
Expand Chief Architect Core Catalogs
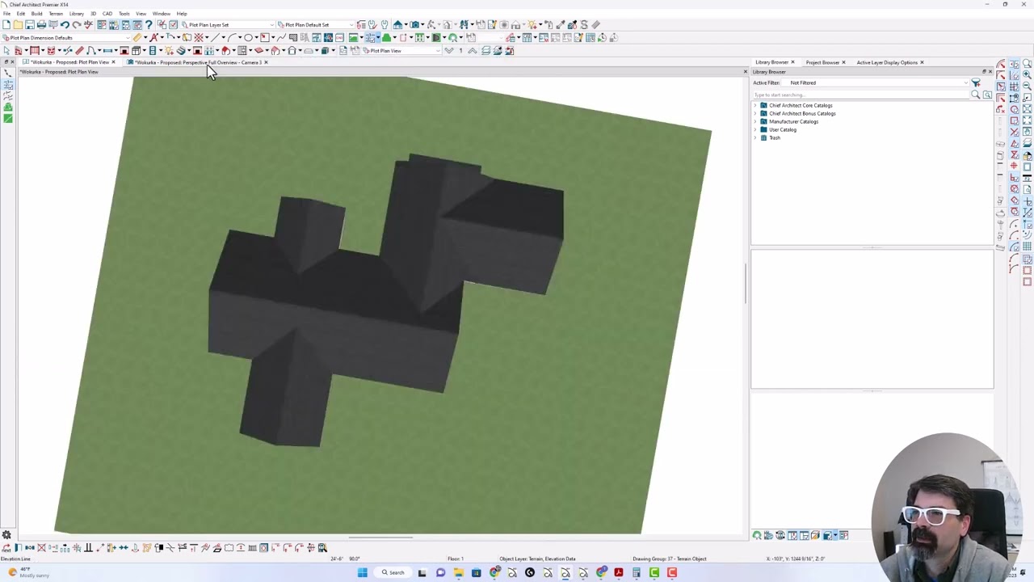tap(756, 105)
